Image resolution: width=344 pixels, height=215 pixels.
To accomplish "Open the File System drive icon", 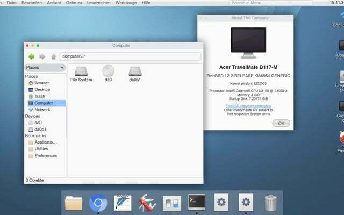I will tap(81, 70).
